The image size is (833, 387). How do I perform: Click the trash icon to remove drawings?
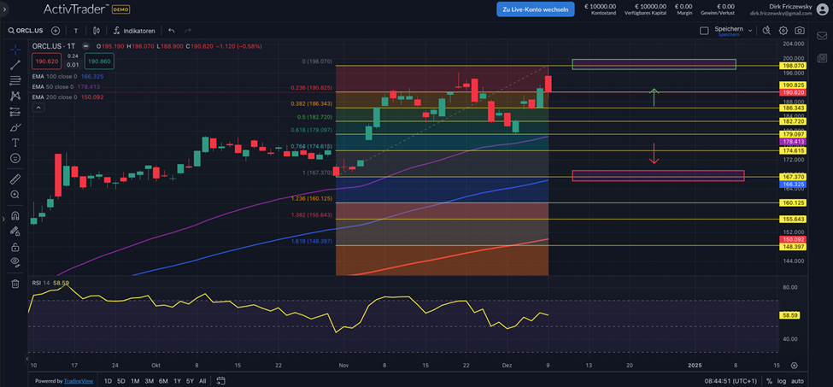pyautogui.click(x=15, y=284)
